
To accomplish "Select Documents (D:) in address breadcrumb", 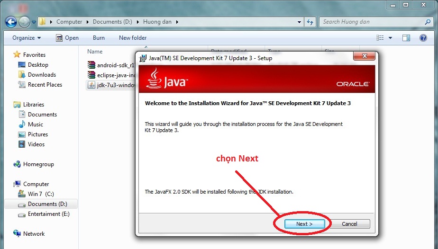I will 112,22.
